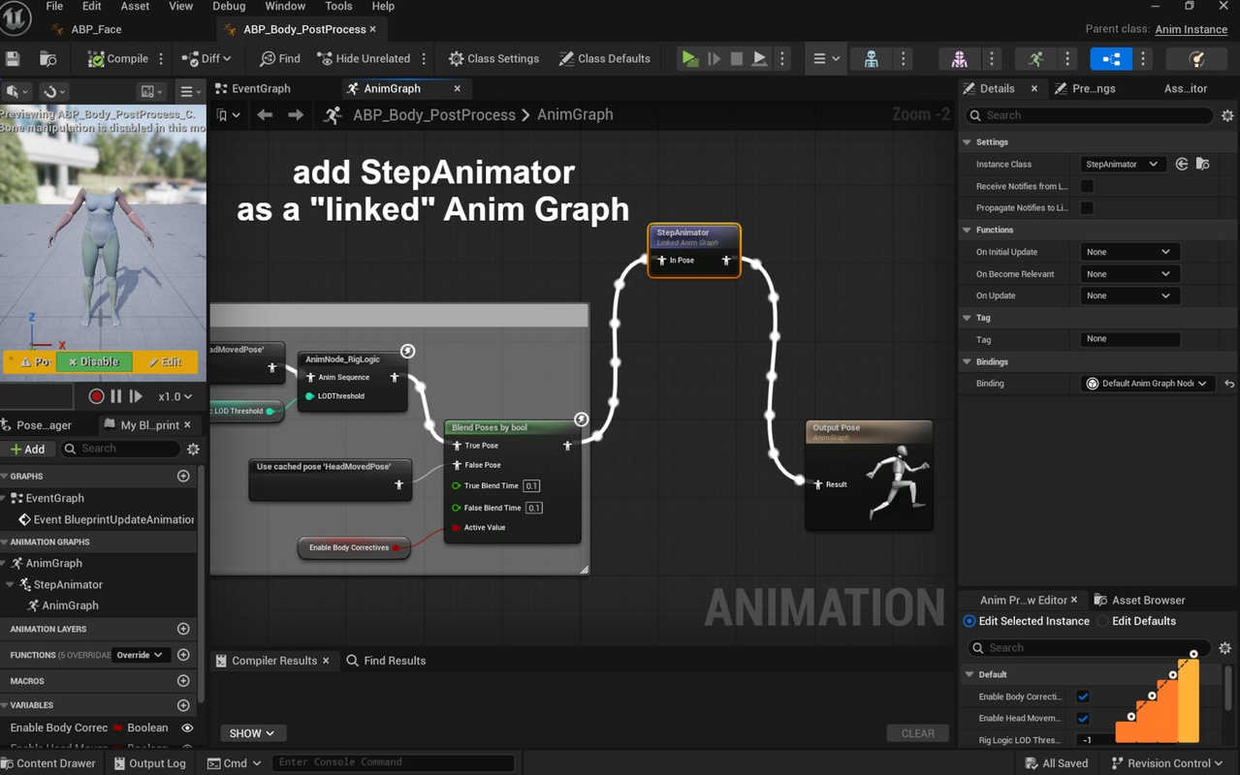Viewport: 1240px width, 775px height.
Task: Navigate back in graph history arrow
Action: (265, 115)
